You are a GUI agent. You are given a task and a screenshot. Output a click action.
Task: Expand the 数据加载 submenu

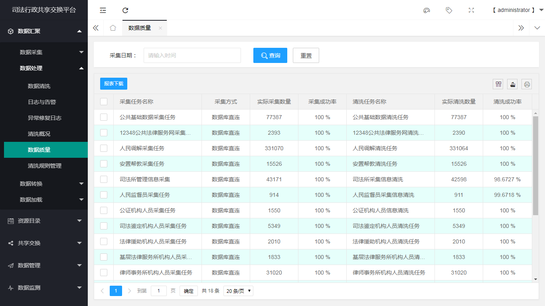coord(81,200)
